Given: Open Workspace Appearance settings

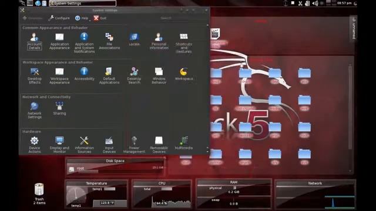Looking at the screenshot, I should pos(59,76).
